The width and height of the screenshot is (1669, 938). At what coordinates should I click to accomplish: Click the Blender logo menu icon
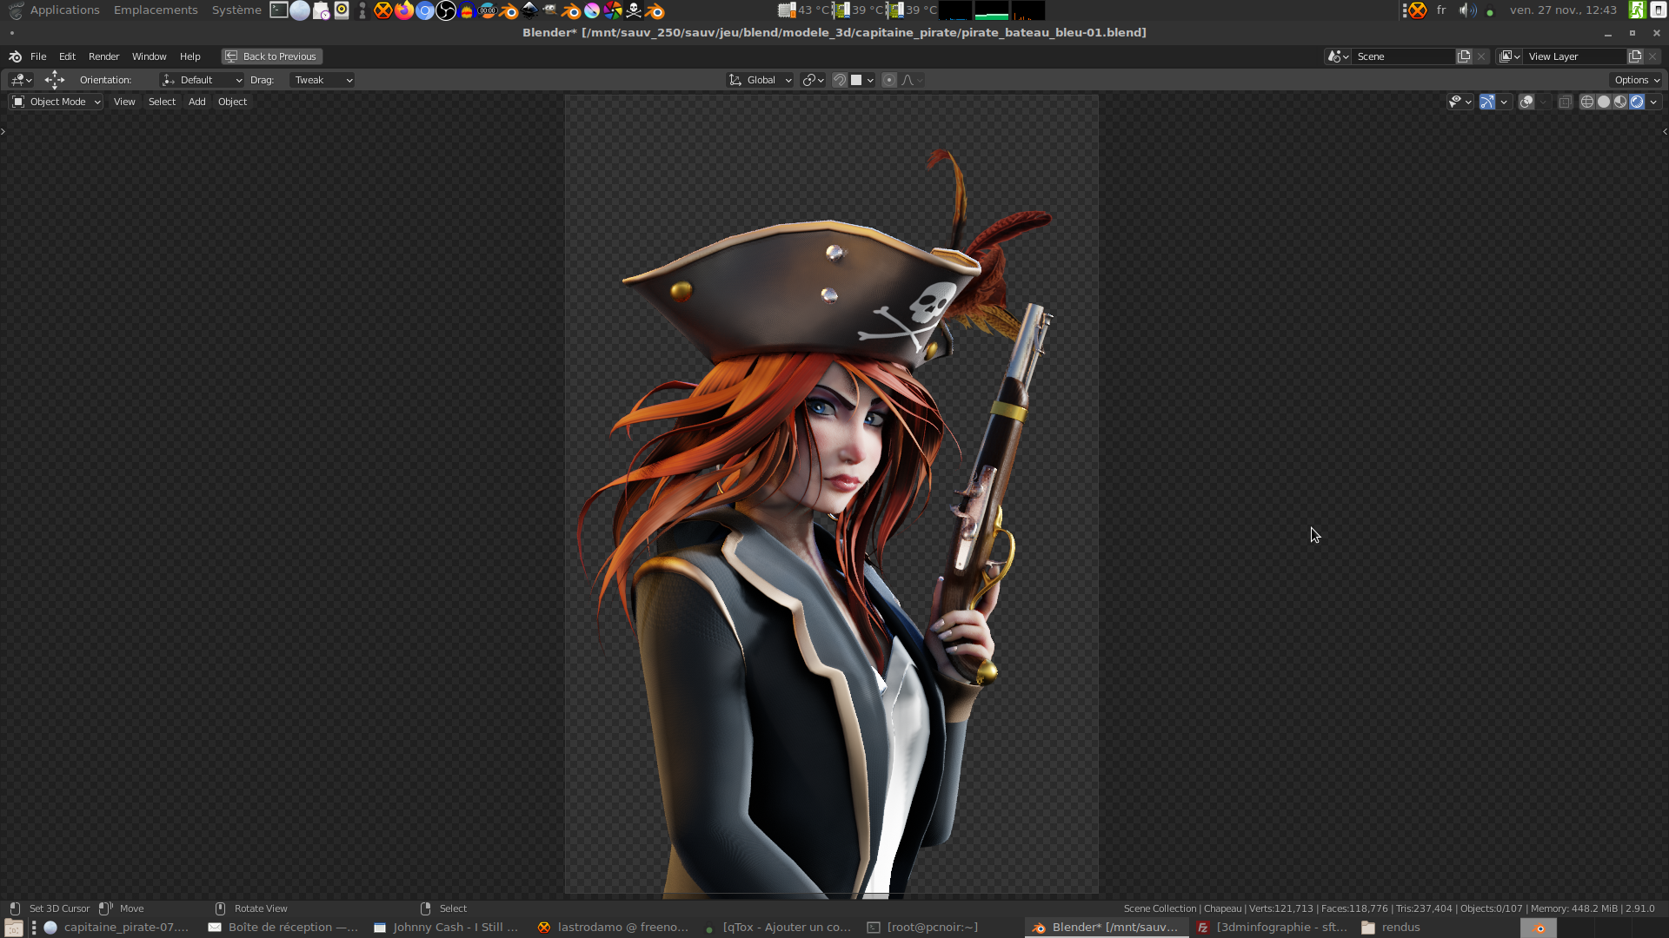15,56
